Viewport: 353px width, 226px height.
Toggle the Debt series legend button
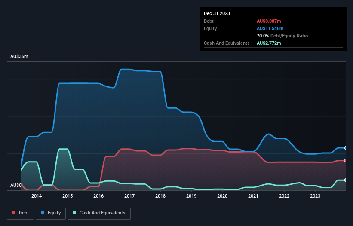click(x=21, y=213)
